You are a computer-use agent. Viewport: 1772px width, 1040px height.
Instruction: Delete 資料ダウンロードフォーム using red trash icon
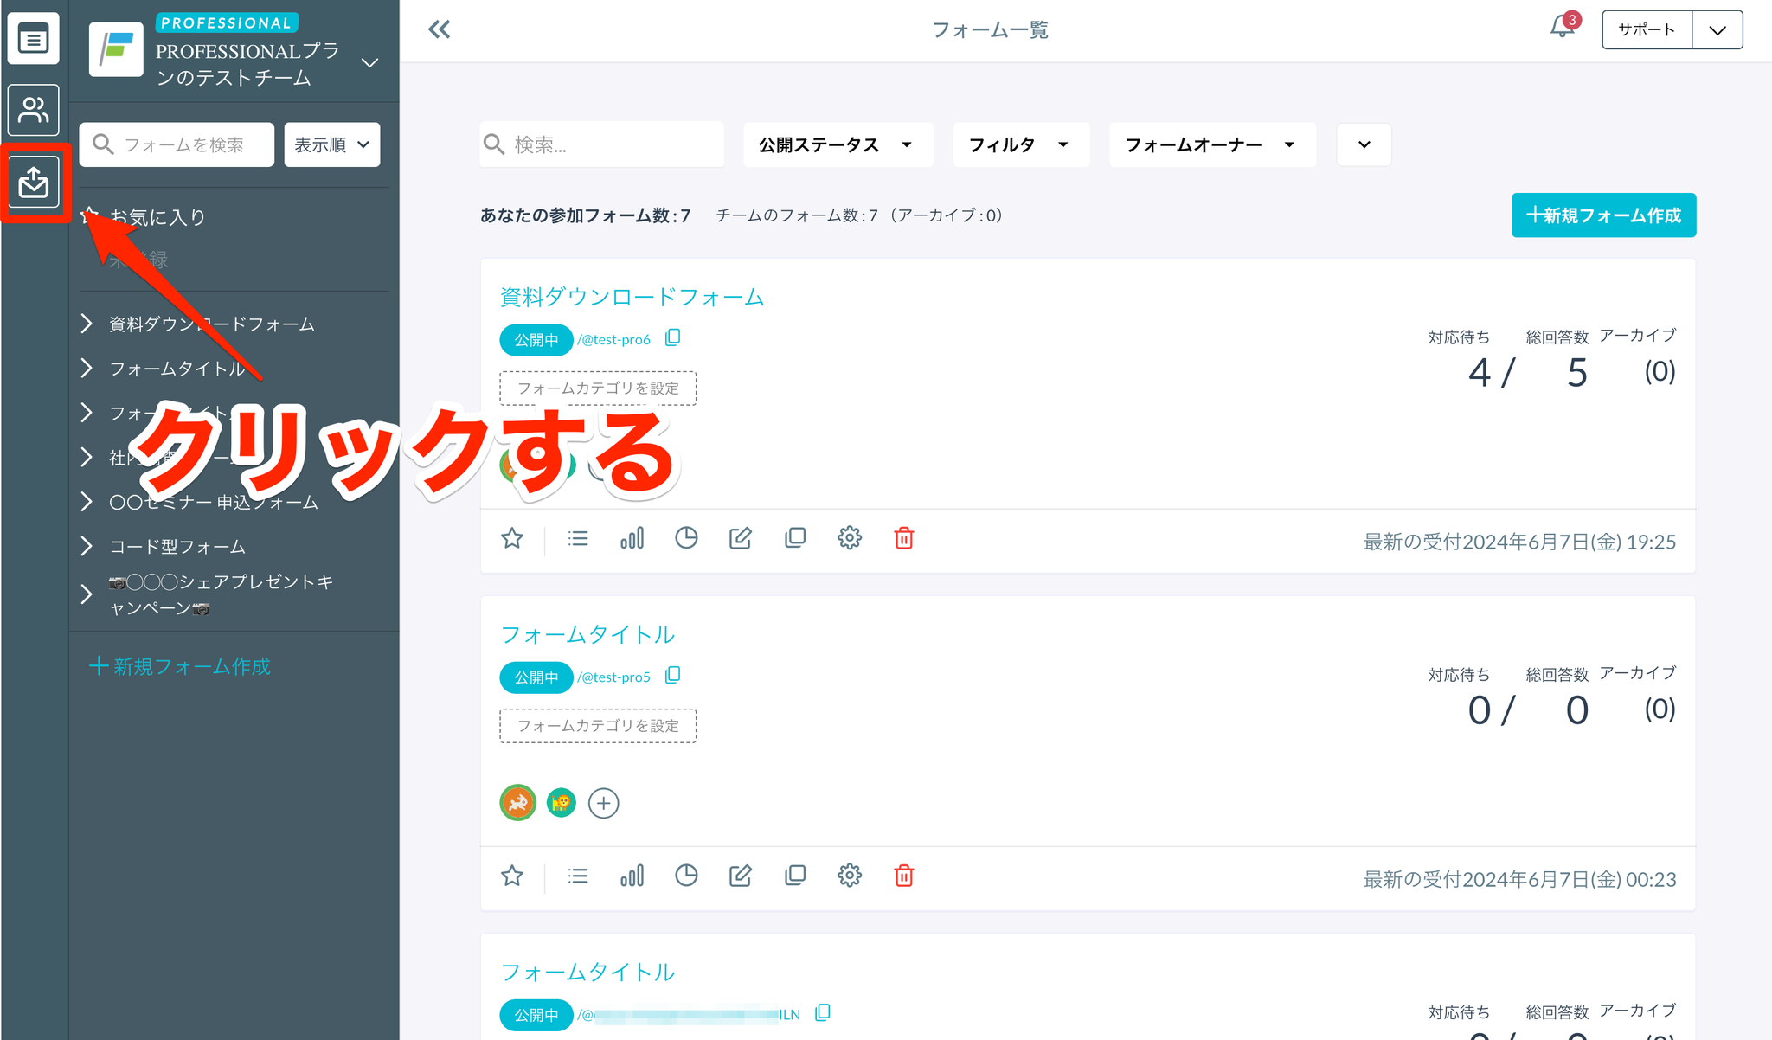click(x=903, y=538)
